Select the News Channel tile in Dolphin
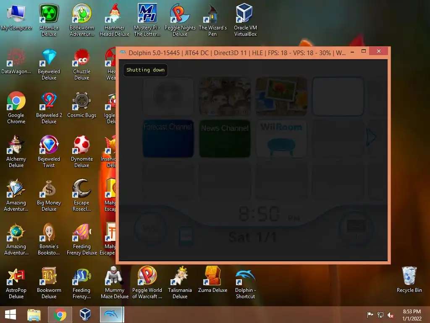The image size is (430, 323). point(225,139)
